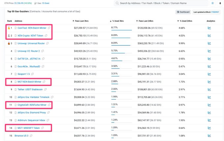Copy address of CryptoCell: XENTurbo Miner

point(49,105)
